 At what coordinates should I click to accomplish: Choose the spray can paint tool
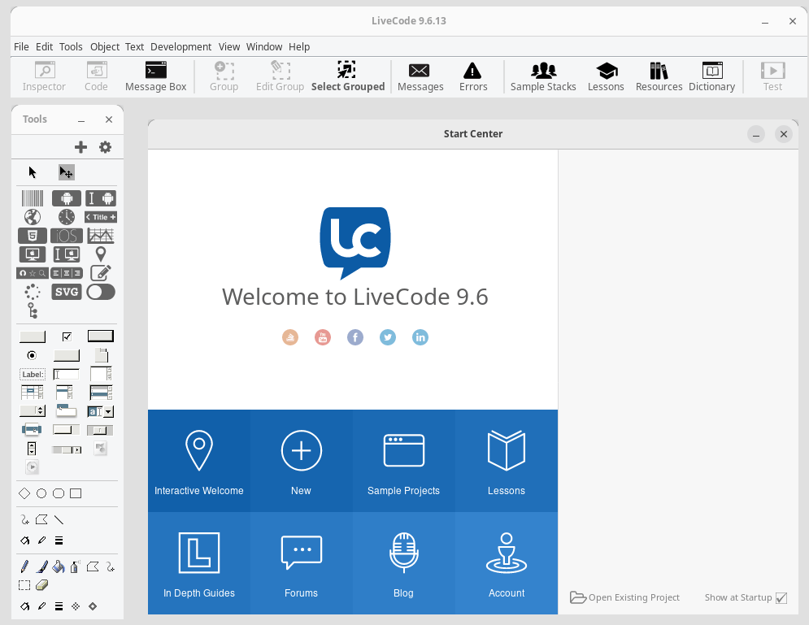[75, 566]
